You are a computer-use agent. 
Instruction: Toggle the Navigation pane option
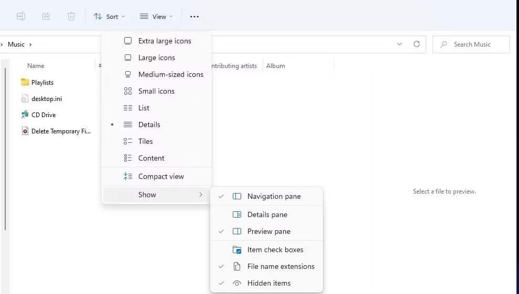tap(266, 197)
